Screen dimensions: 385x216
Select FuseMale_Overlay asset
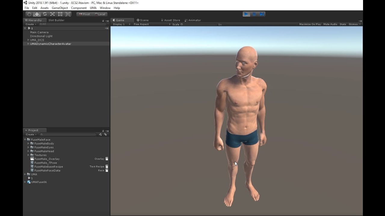point(47,159)
